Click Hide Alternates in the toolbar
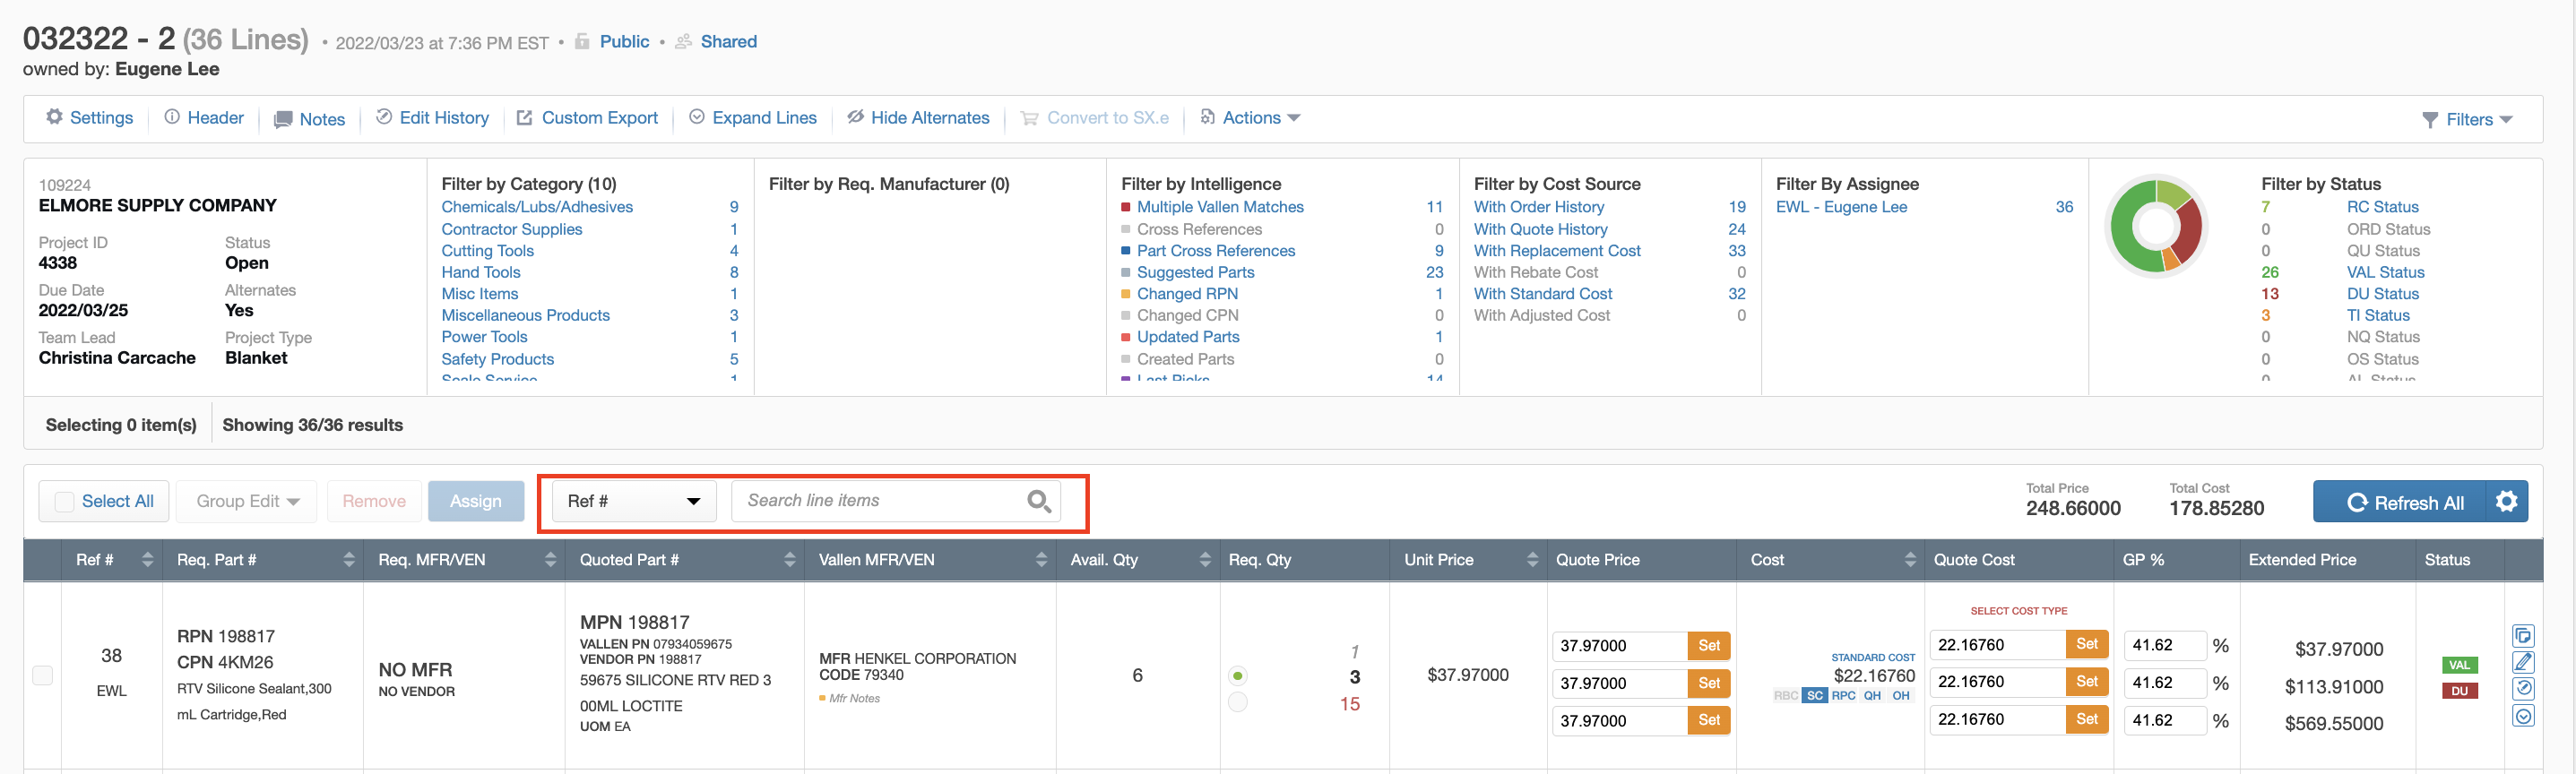Image resolution: width=2576 pixels, height=774 pixels. pos(918,118)
